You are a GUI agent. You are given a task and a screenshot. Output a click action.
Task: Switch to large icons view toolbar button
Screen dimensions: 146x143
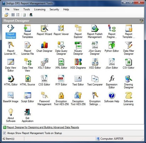tap(13, 15)
